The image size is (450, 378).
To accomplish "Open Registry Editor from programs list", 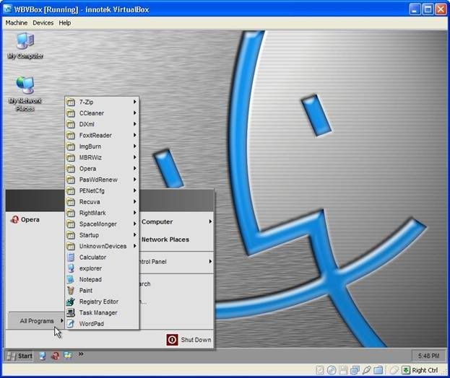I will coord(102,302).
